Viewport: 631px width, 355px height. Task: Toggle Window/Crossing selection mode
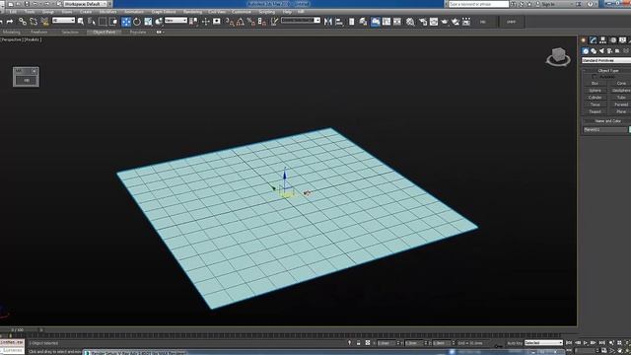click(x=113, y=22)
